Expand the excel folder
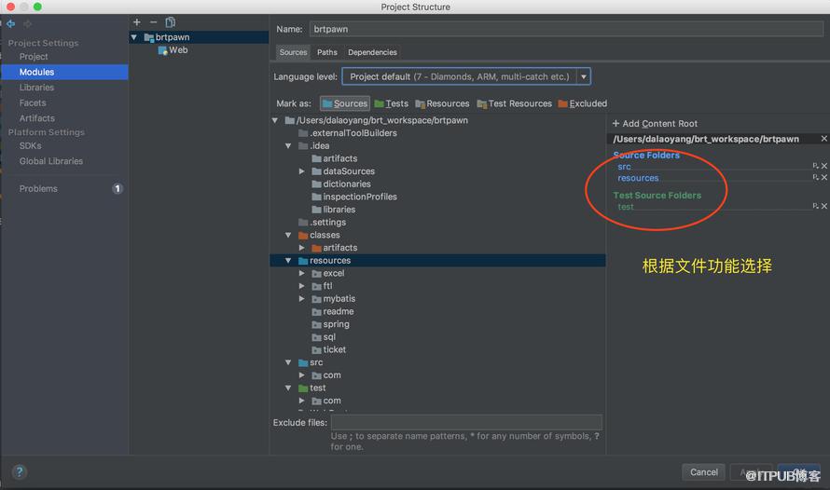This screenshot has width=830, height=490. click(302, 273)
